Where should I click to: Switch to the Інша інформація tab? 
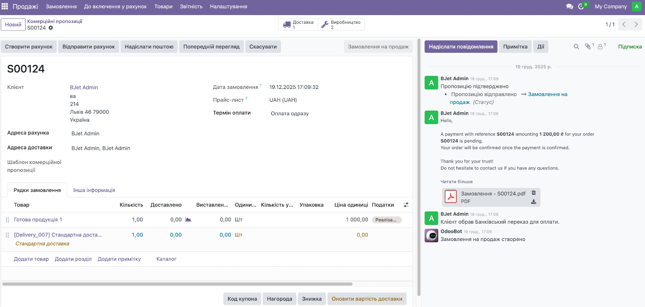pos(94,190)
